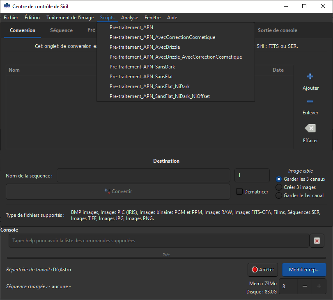Select Garder les 3 canaux radio
This screenshot has width=333, height=300.
pos(279,179)
